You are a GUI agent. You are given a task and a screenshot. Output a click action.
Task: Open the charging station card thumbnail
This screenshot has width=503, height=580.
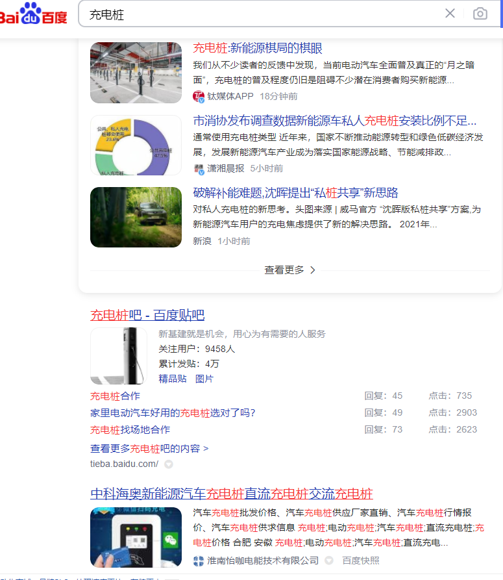[136, 538]
